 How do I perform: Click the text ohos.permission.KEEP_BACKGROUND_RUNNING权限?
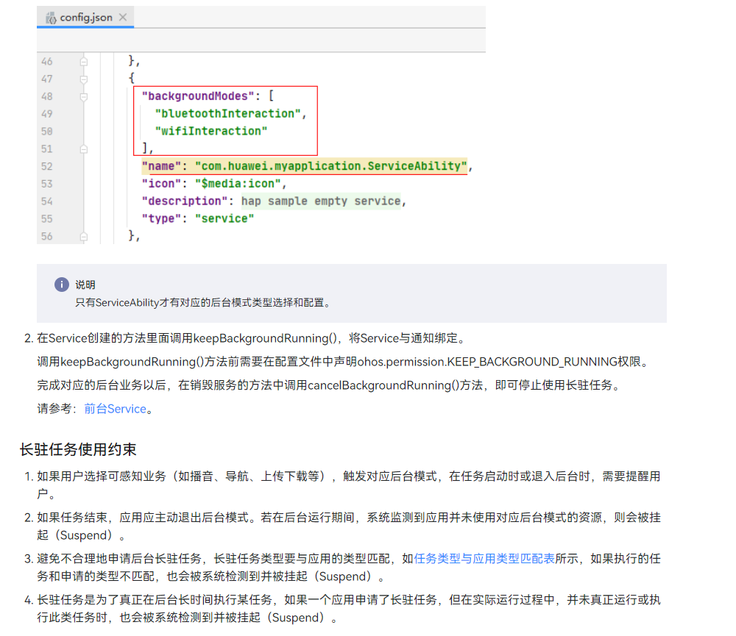coord(500,362)
